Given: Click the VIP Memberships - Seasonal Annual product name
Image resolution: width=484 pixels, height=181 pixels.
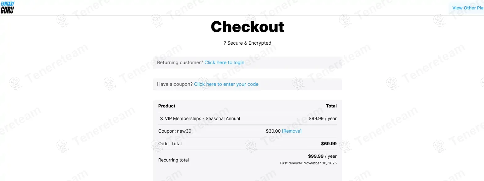Looking at the screenshot, I should coord(202,118).
